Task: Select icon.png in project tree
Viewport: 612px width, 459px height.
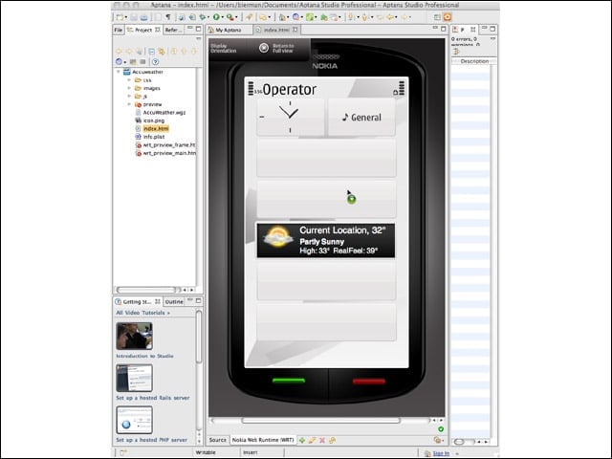Action: point(154,120)
